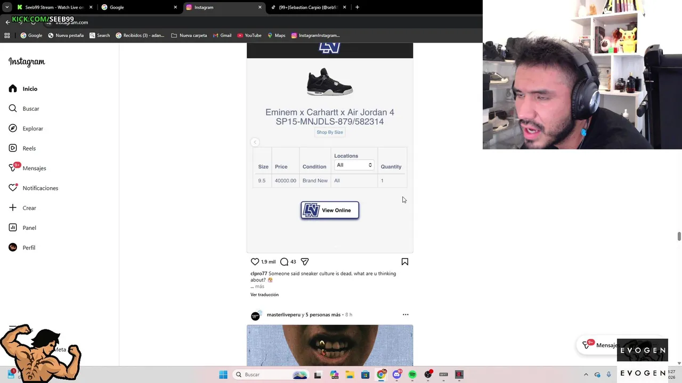682x383 pixels.
Task: Open Gmail bookmark
Action: tap(222, 36)
